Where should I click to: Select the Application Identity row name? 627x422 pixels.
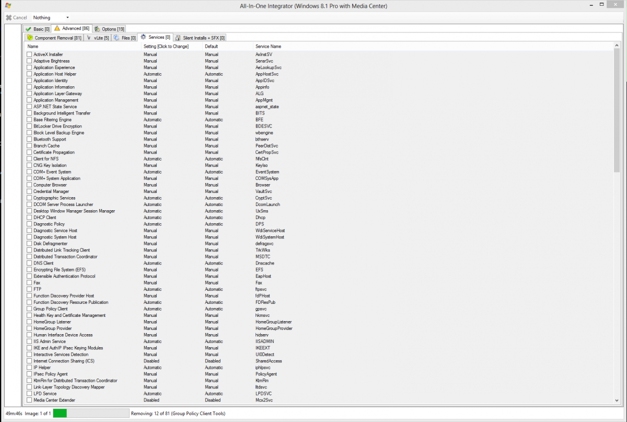tap(51, 81)
